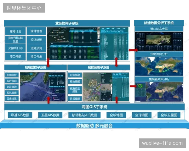Click the 世界杯集团中心 label
This screenshot has width=189, height=151.
tap(24, 8)
